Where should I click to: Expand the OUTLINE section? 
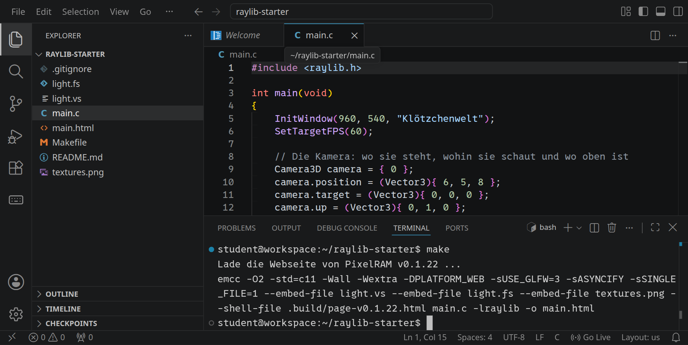click(117, 294)
